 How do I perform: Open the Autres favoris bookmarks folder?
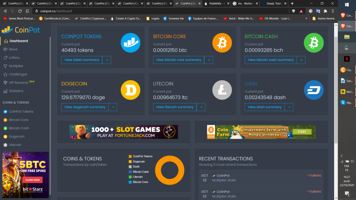323,18
